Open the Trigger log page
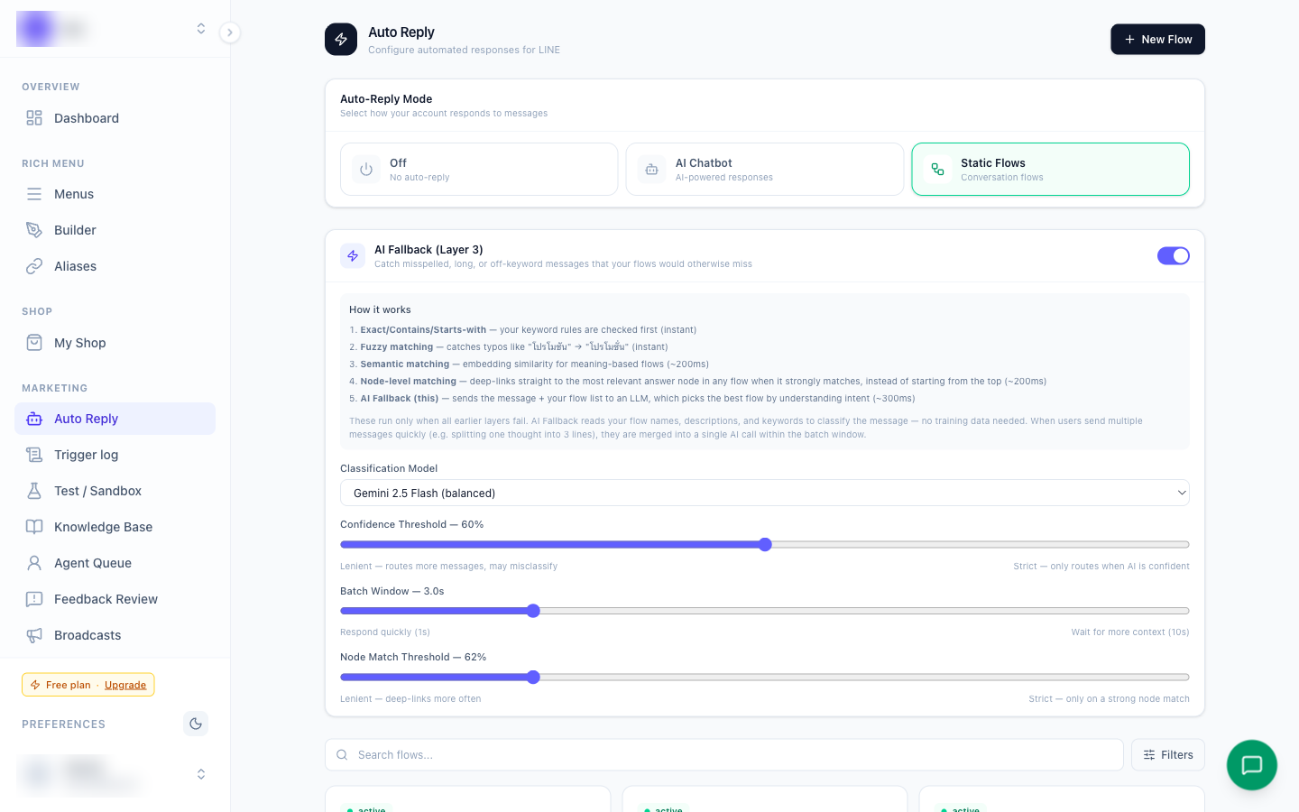This screenshot has height=812, width=1299. pyautogui.click(x=115, y=455)
